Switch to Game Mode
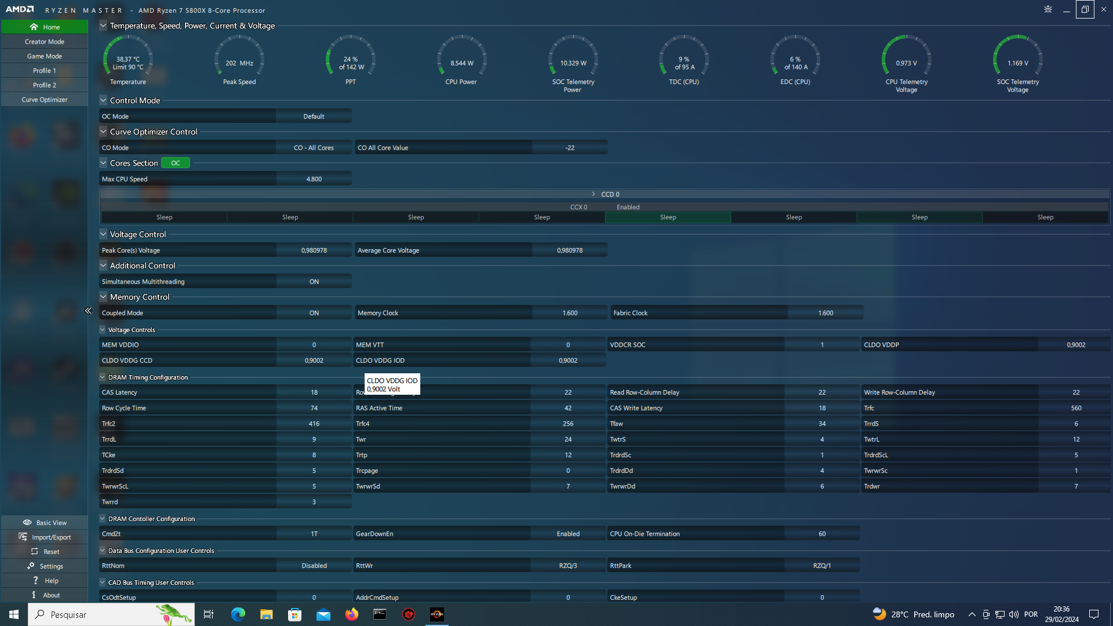Image resolution: width=1113 pixels, height=626 pixels. [x=44, y=56]
